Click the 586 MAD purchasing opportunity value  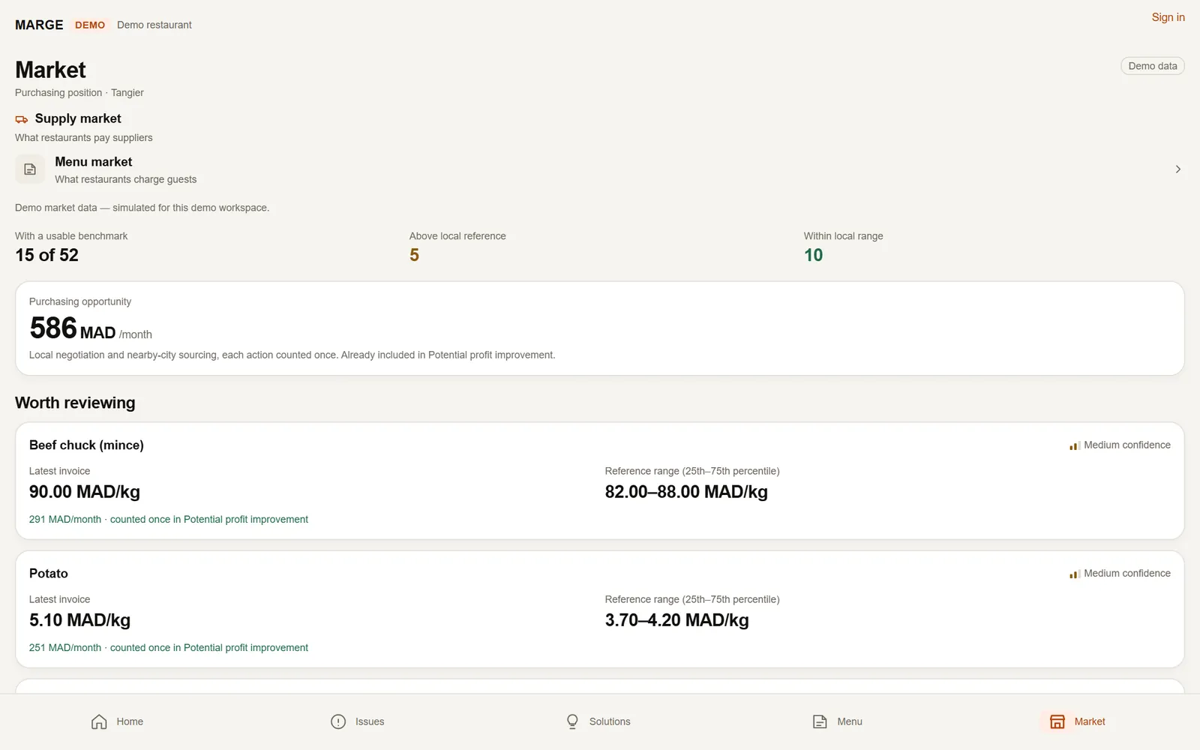click(72, 328)
